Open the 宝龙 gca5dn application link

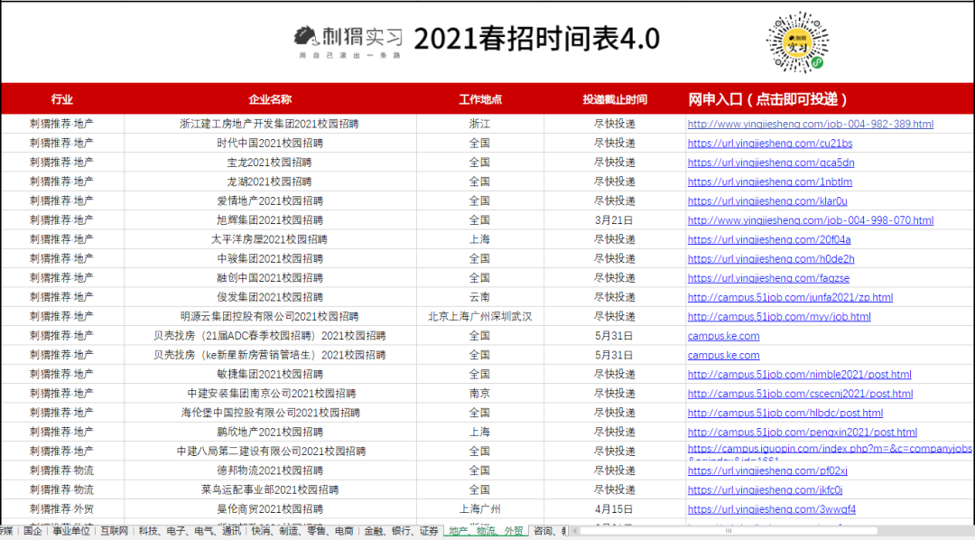771,163
